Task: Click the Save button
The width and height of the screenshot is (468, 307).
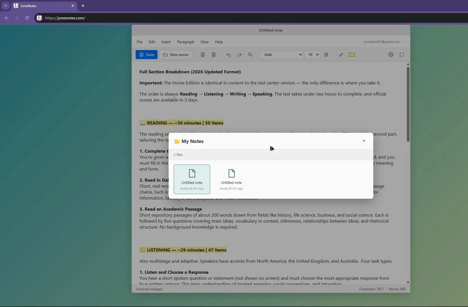Action: (146, 55)
